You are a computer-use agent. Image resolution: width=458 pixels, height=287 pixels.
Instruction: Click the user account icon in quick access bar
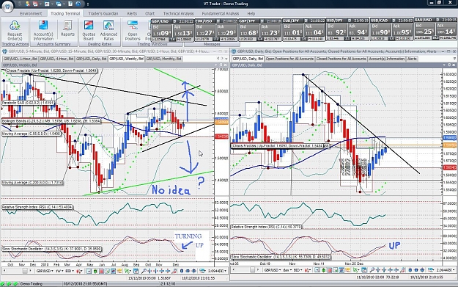point(27,4)
